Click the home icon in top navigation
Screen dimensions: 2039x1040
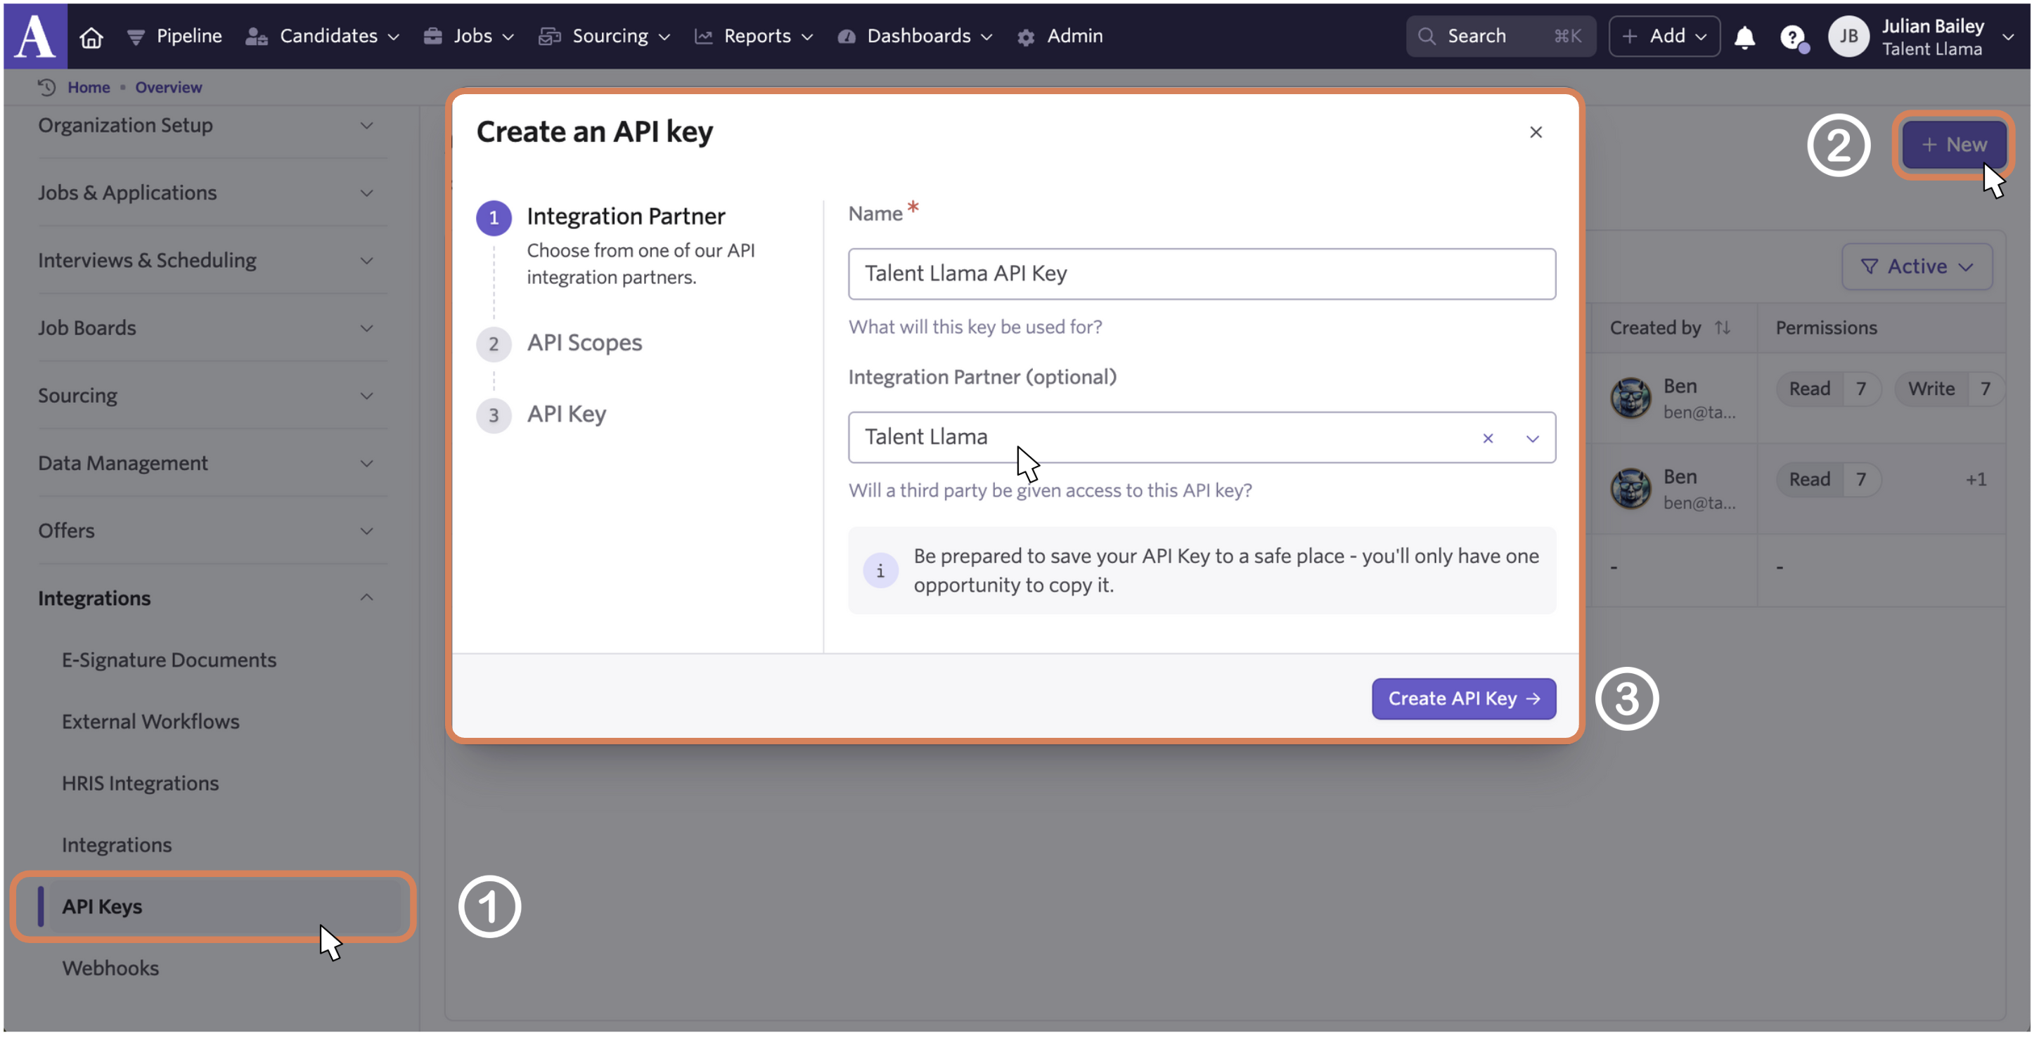91,37
